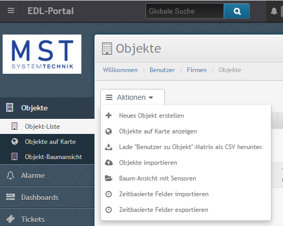Expand the Dashboards sidebar section
The image size is (283, 226).
click(47, 197)
